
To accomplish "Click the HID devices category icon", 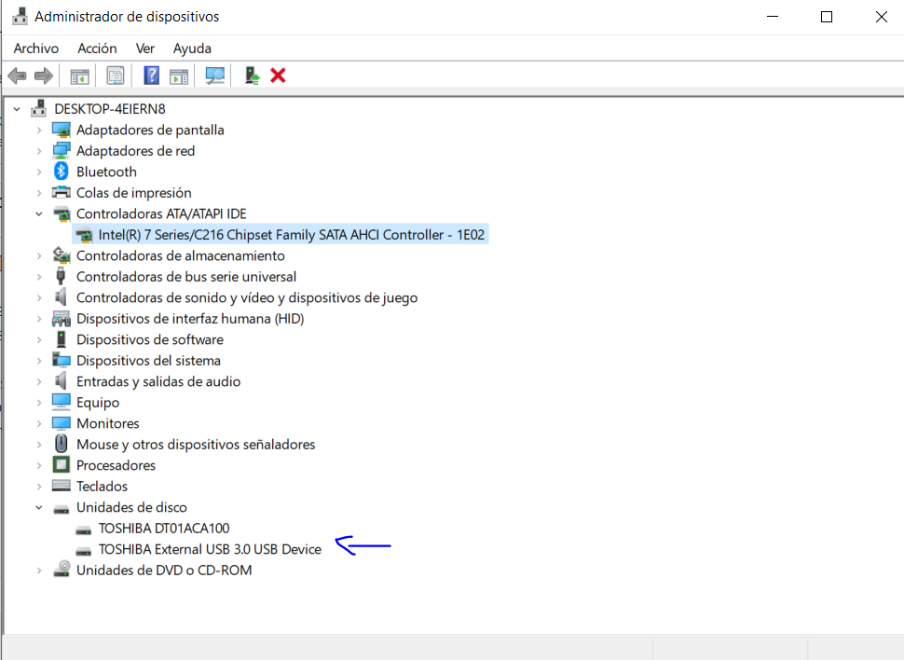I will (62, 319).
